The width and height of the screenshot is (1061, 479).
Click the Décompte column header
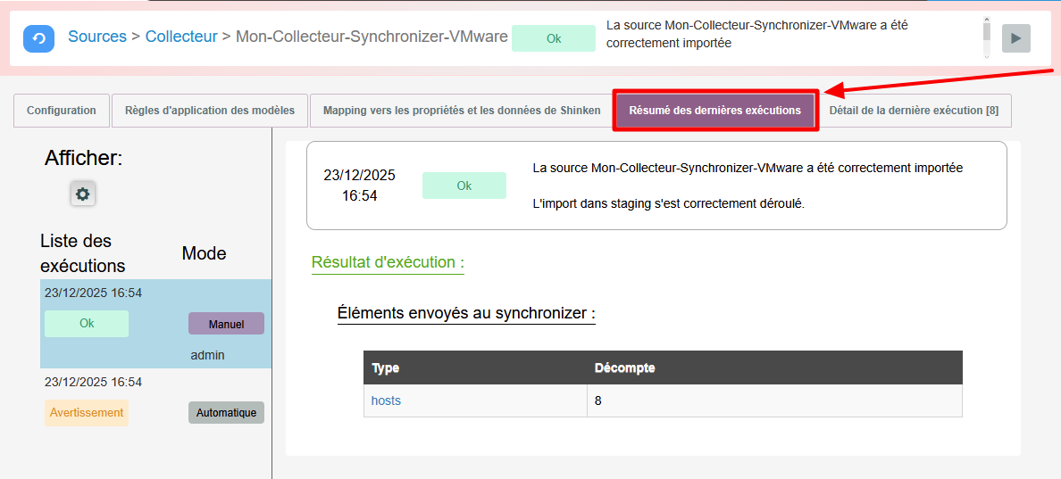[x=625, y=368]
